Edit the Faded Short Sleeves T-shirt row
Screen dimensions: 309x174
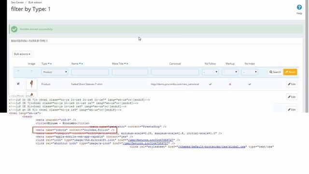click(x=292, y=84)
